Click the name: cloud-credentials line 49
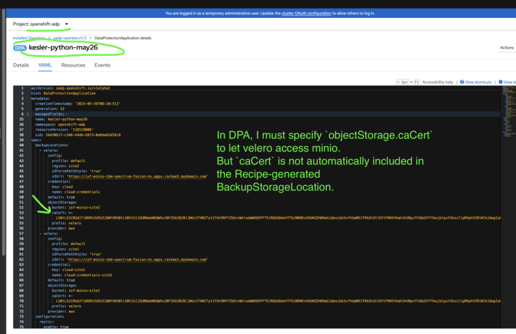Viewport: 516px width, 334px height. (x=75, y=192)
